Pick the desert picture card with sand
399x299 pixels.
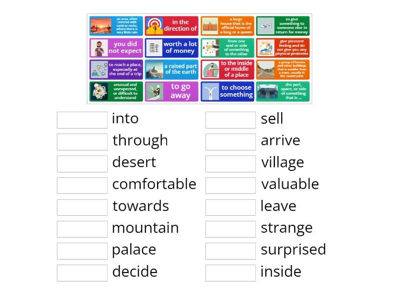[x=116, y=26]
